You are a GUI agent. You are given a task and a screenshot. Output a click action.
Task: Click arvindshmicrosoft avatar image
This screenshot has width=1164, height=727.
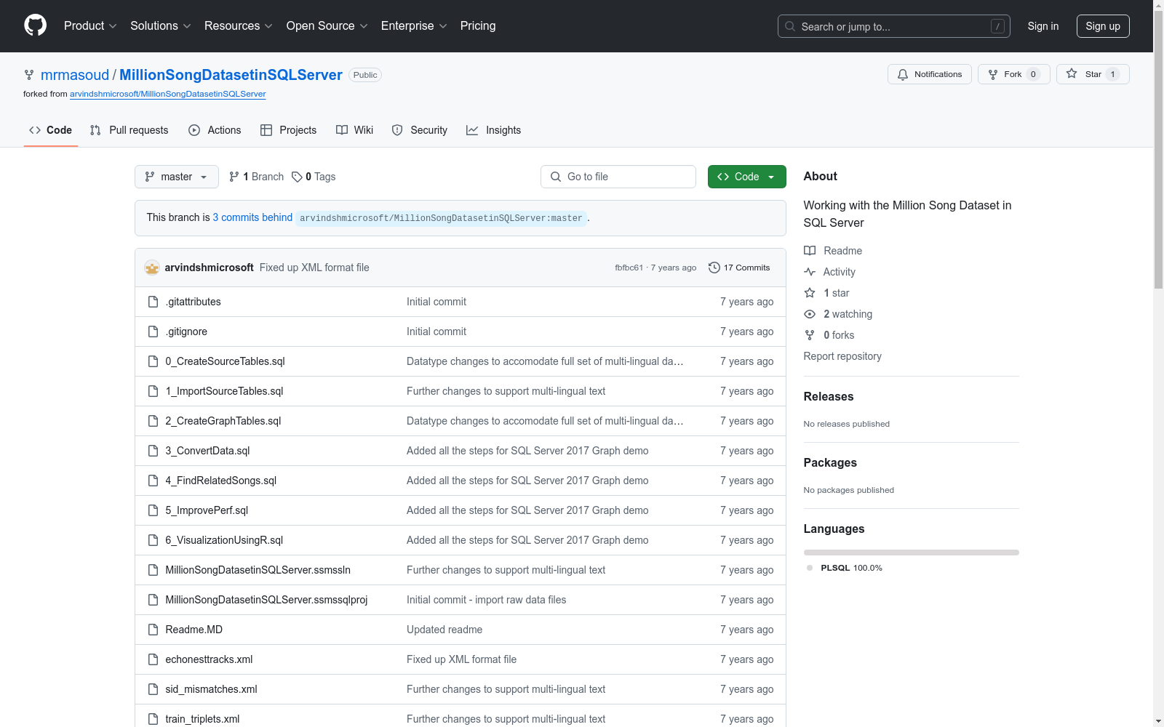[152, 268]
